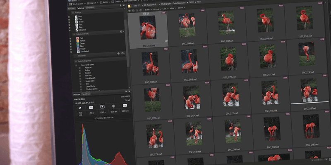Click the edited pencil icon on DSC_2143.nef
The width and height of the screenshot is (331, 165).
click(148, 14)
